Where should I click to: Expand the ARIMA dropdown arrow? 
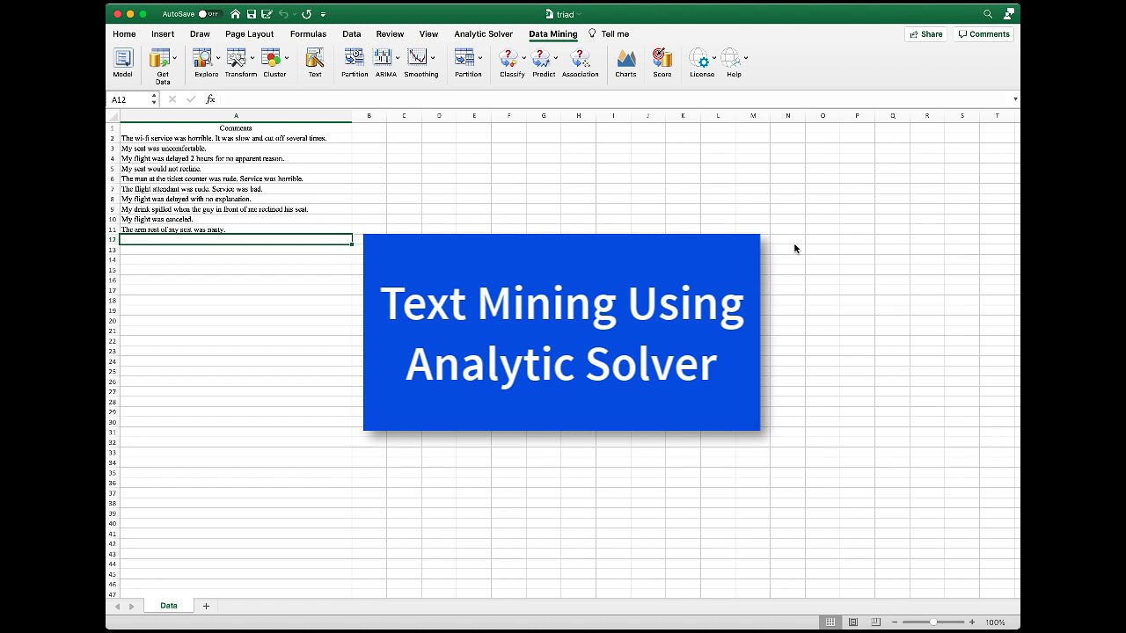tap(398, 58)
